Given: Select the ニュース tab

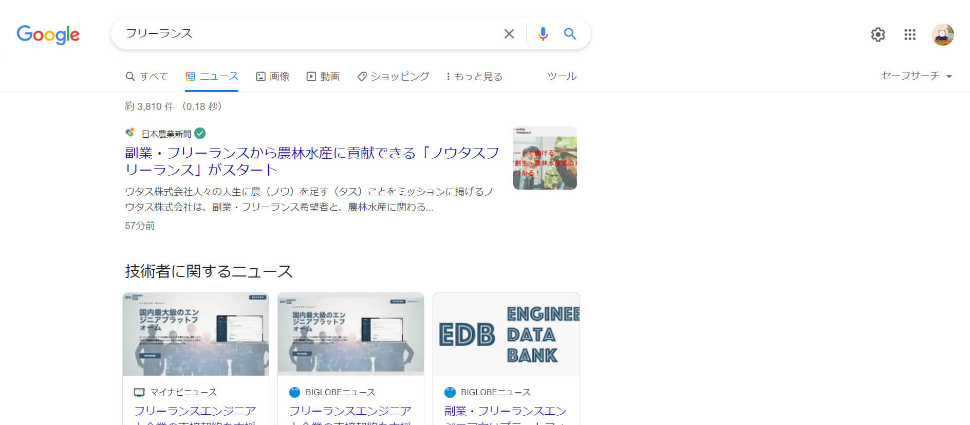Looking at the screenshot, I should (x=212, y=77).
